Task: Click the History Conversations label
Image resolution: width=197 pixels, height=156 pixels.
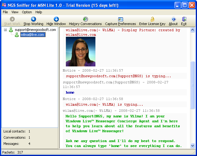Action: pyautogui.click(x=85, y=24)
